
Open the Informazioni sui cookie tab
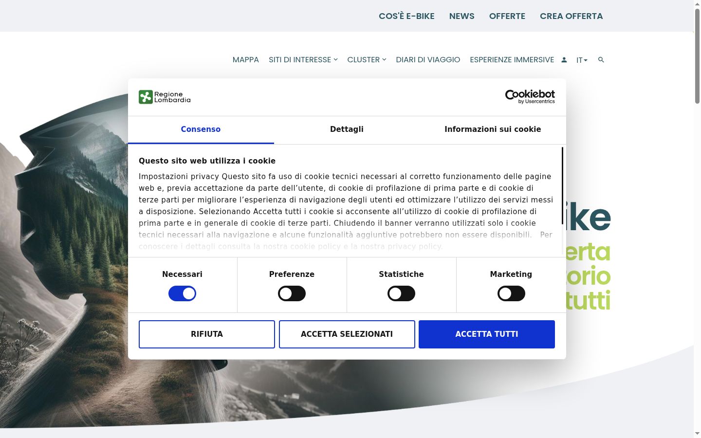coord(493,129)
